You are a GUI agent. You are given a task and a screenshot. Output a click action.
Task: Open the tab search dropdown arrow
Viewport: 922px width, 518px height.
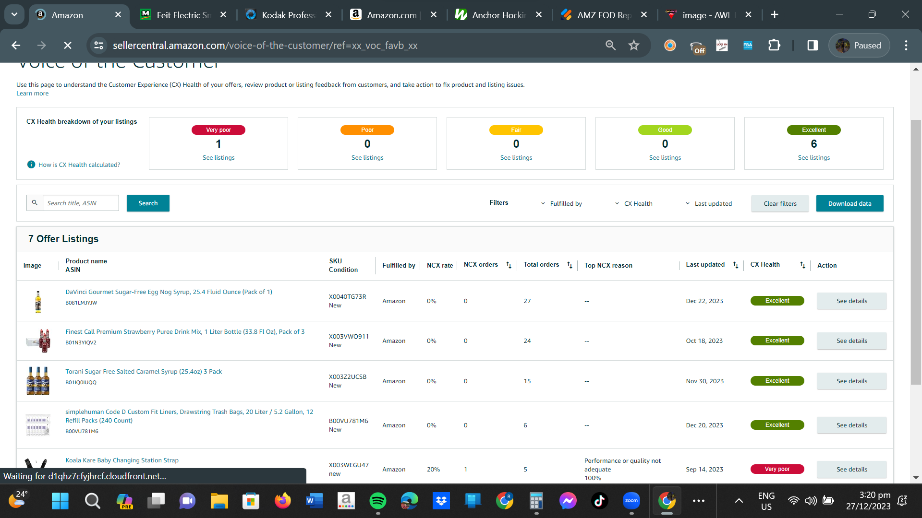coord(14,15)
